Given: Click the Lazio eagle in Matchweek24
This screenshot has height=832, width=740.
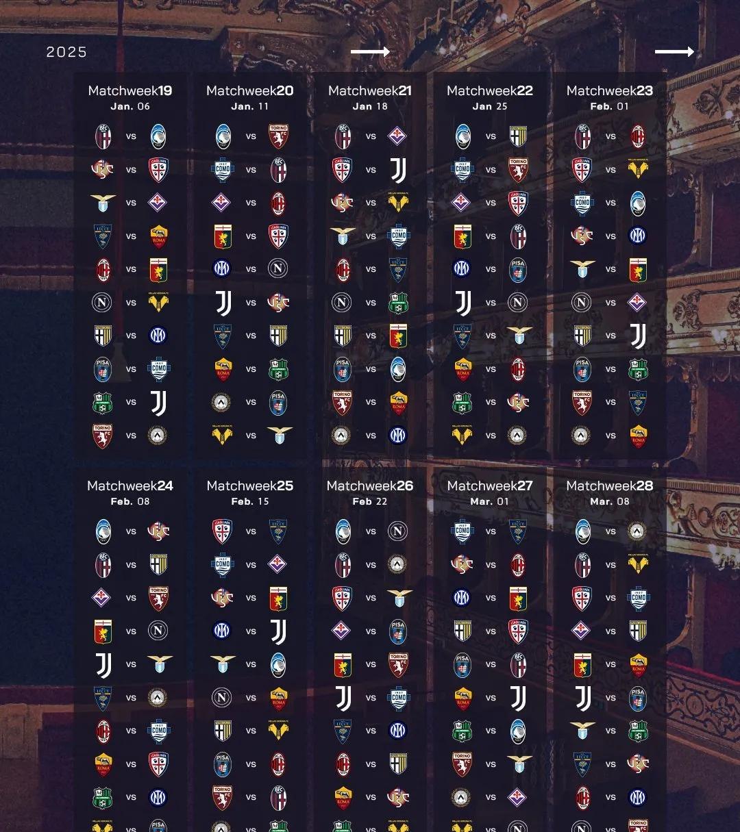Looking at the screenshot, I should point(159,664).
